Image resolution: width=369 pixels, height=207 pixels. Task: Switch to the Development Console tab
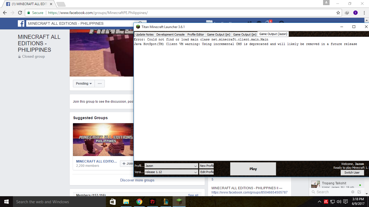pos(170,34)
